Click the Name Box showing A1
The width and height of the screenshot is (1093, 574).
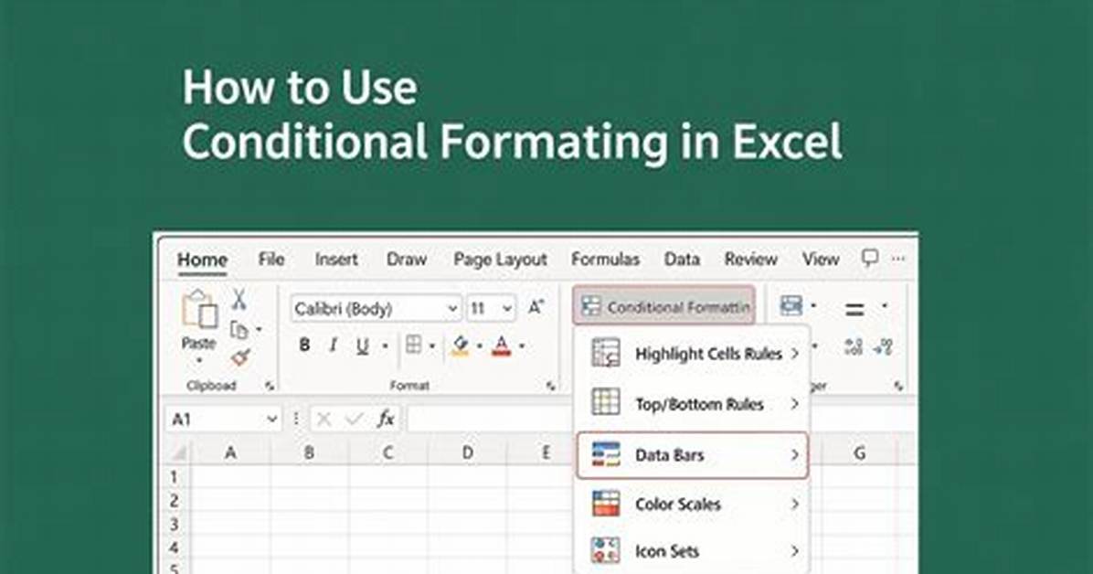point(223,420)
